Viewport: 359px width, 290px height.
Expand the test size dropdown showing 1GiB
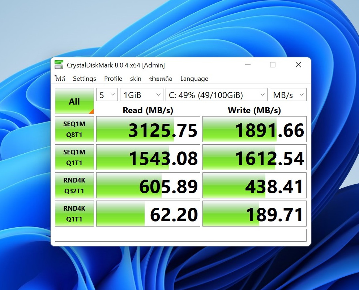(142, 95)
